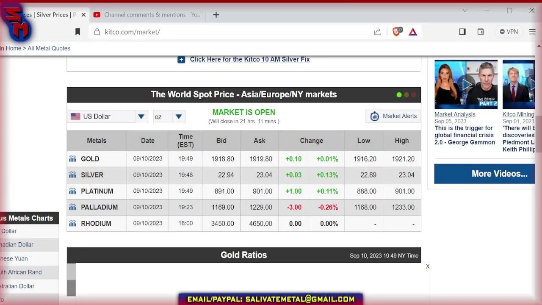Click gold ask price 1919.80

(x=261, y=159)
